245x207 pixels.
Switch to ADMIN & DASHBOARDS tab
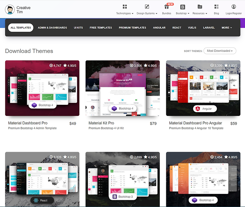tap(52, 28)
